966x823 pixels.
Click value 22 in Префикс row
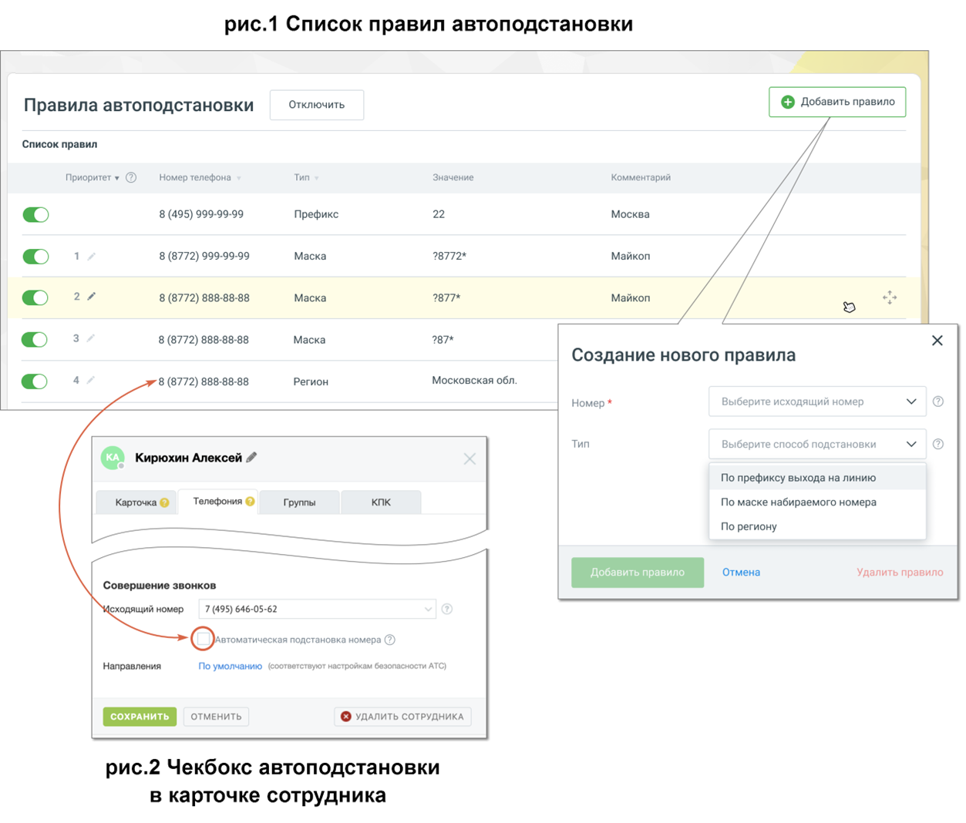pyautogui.click(x=439, y=214)
